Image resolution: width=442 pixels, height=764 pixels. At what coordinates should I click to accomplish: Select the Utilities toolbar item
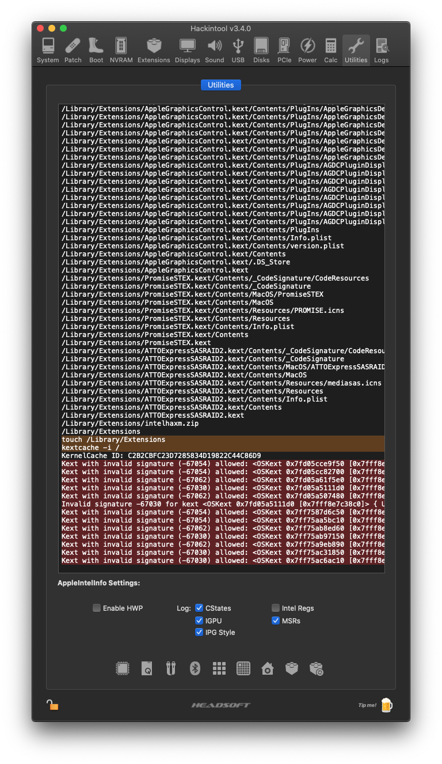(x=356, y=50)
